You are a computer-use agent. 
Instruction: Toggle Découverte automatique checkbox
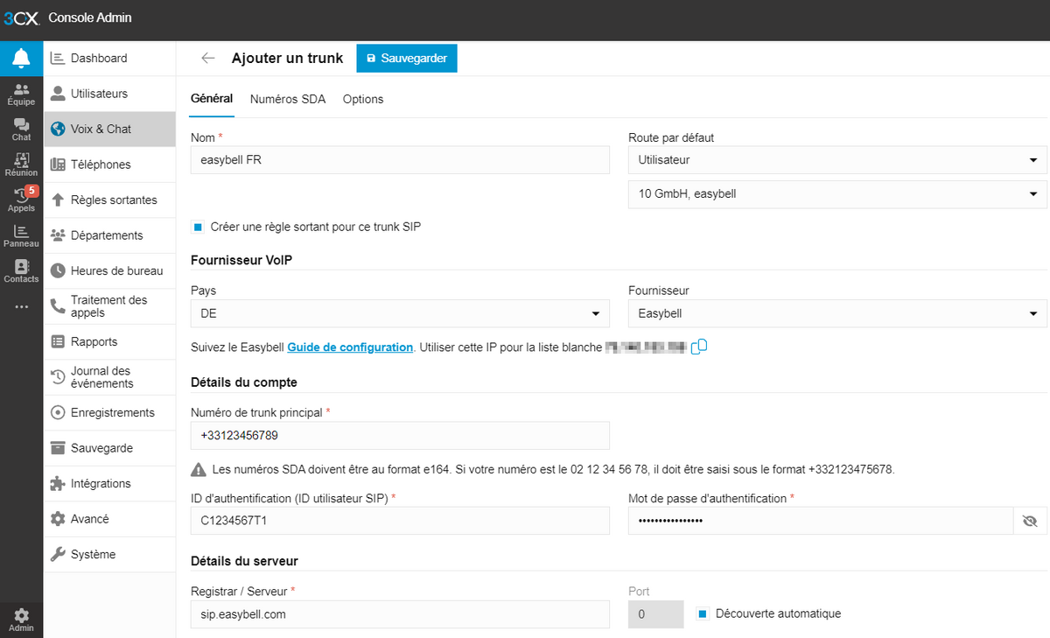[x=702, y=613]
